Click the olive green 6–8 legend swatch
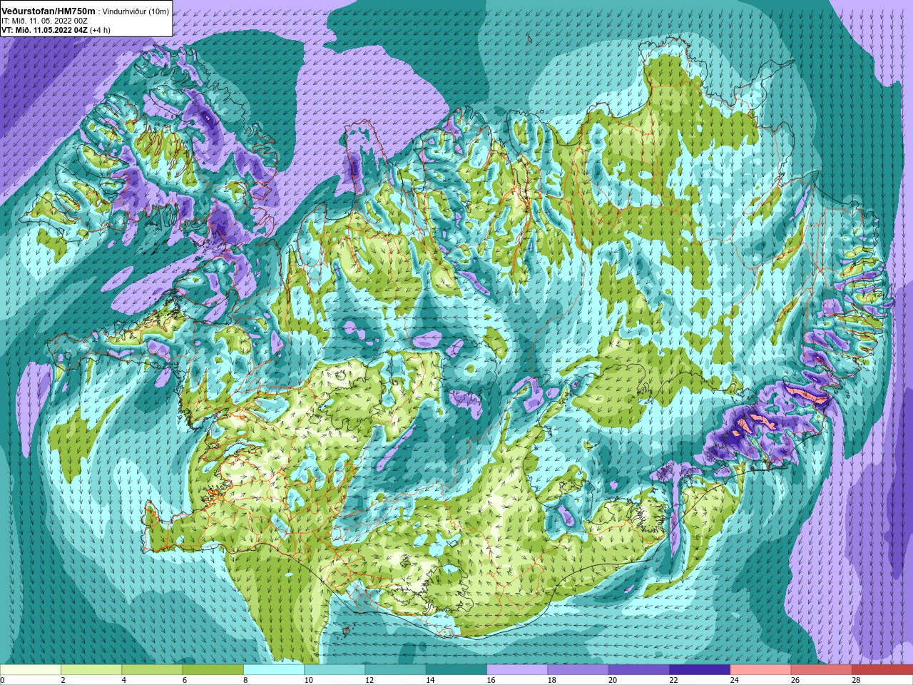Image resolution: width=913 pixels, height=685 pixels. pos(213,670)
